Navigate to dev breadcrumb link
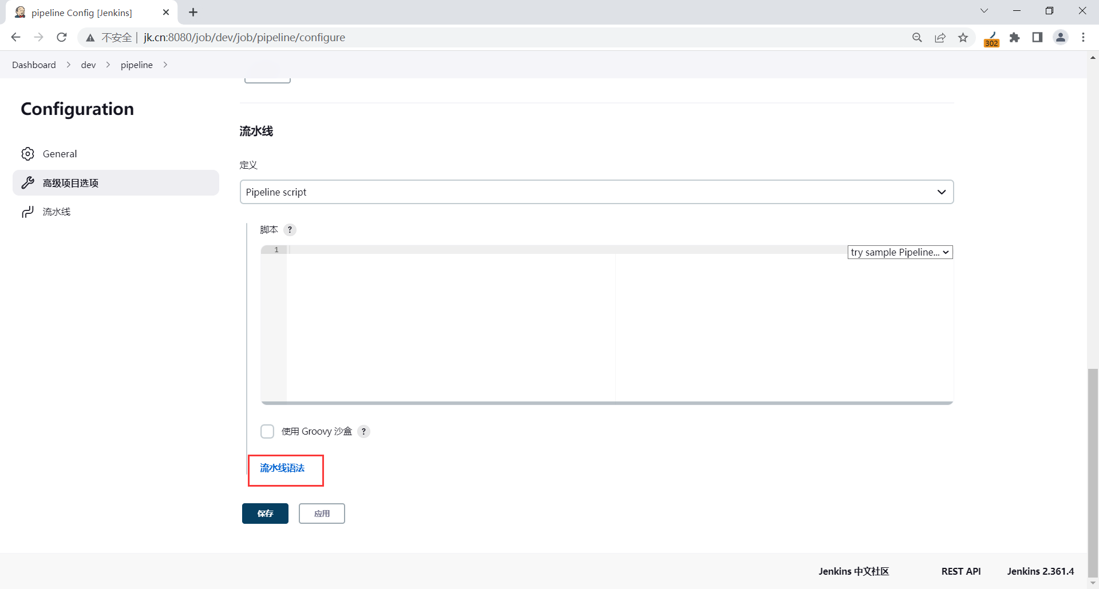Image resolution: width=1099 pixels, height=589 pixels. tap(88, 65)
